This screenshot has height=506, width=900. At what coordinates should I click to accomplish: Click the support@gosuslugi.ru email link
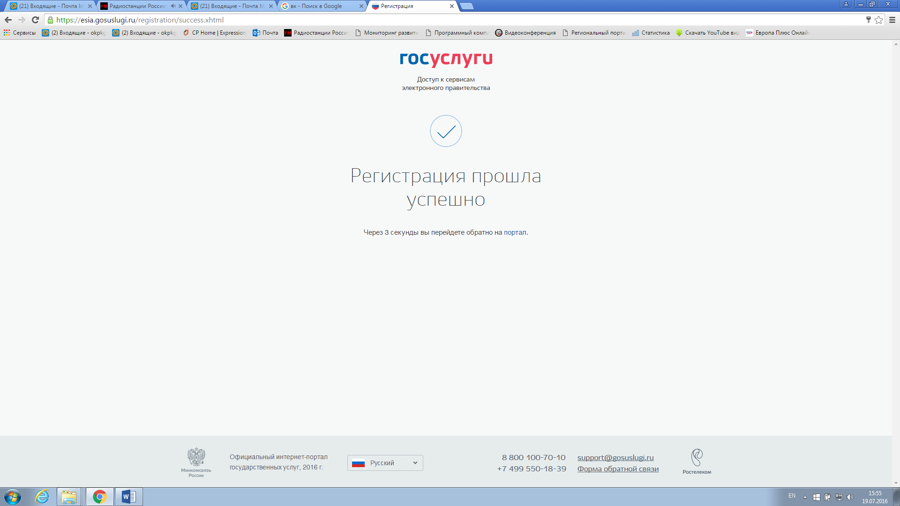615,457
